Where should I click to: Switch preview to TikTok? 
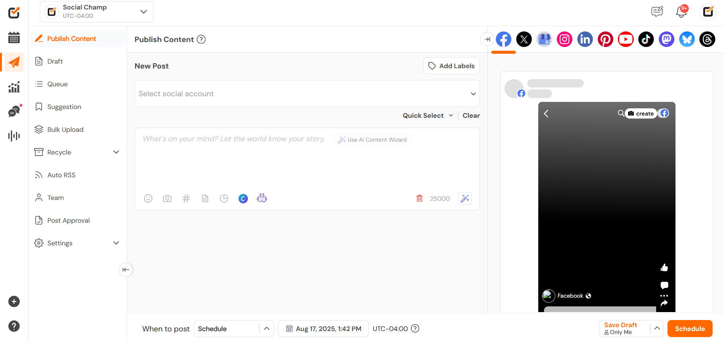(646, 39)
